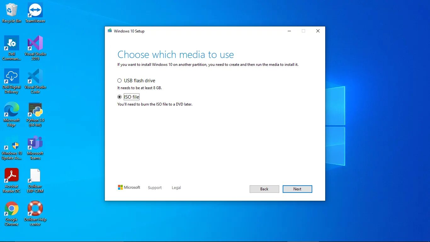430x242 pixels.
Task: Go Back to the previous setup page
Action: 264,189
